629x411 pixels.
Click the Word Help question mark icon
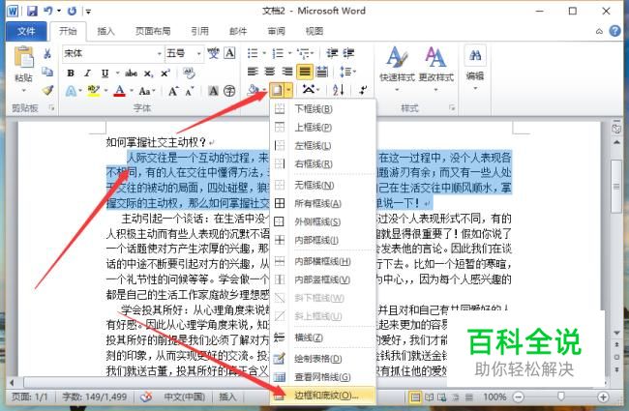(x=614, y=31)
